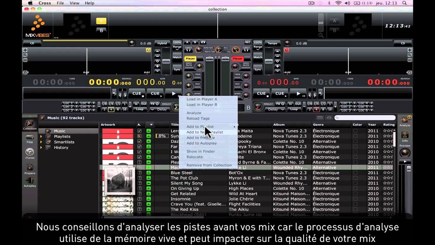Click the Autoplay sidebar icon

pyautogui.click(x=30, y=181)
